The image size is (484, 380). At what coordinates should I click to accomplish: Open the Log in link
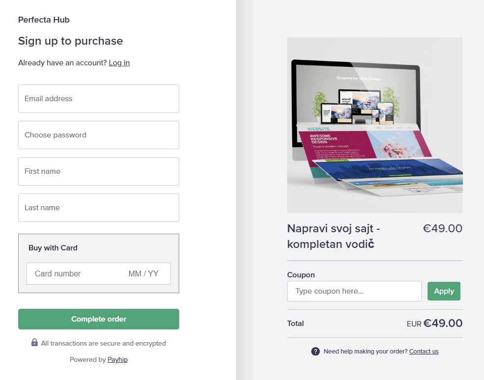pos(119,63)
